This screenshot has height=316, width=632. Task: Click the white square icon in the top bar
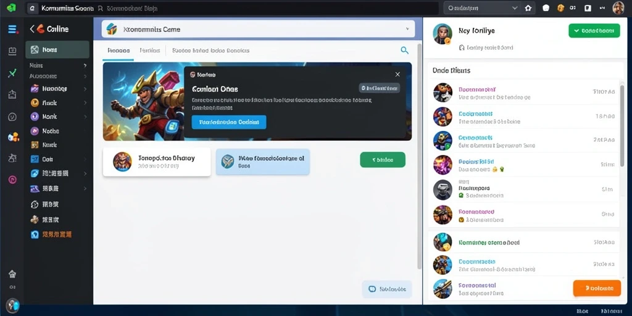(588, 8)
